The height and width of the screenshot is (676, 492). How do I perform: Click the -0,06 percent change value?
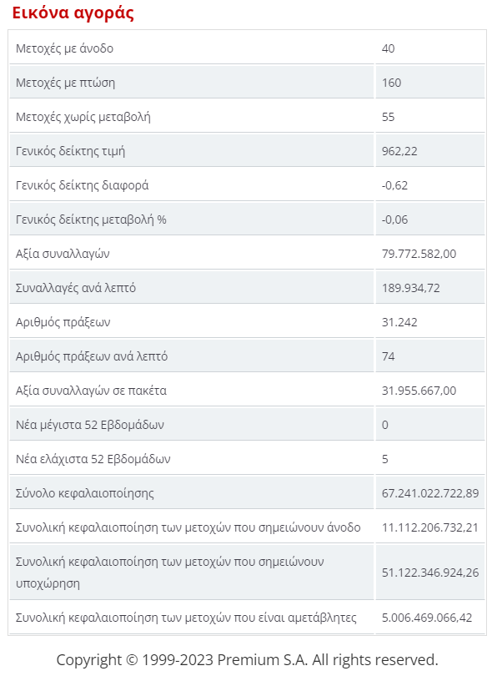tap(394, 219)
